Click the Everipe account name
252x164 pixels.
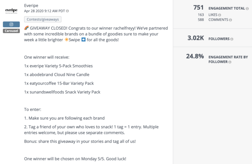31,5
